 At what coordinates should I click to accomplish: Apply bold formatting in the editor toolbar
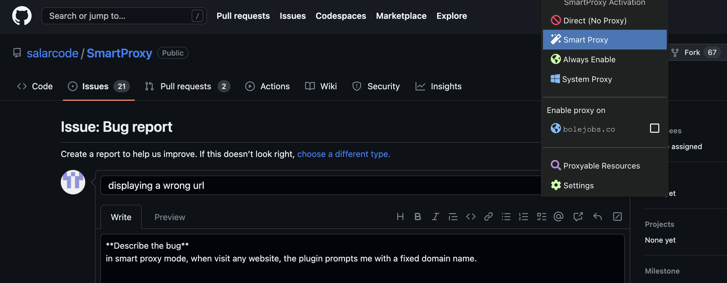click(x=418, y=217)
